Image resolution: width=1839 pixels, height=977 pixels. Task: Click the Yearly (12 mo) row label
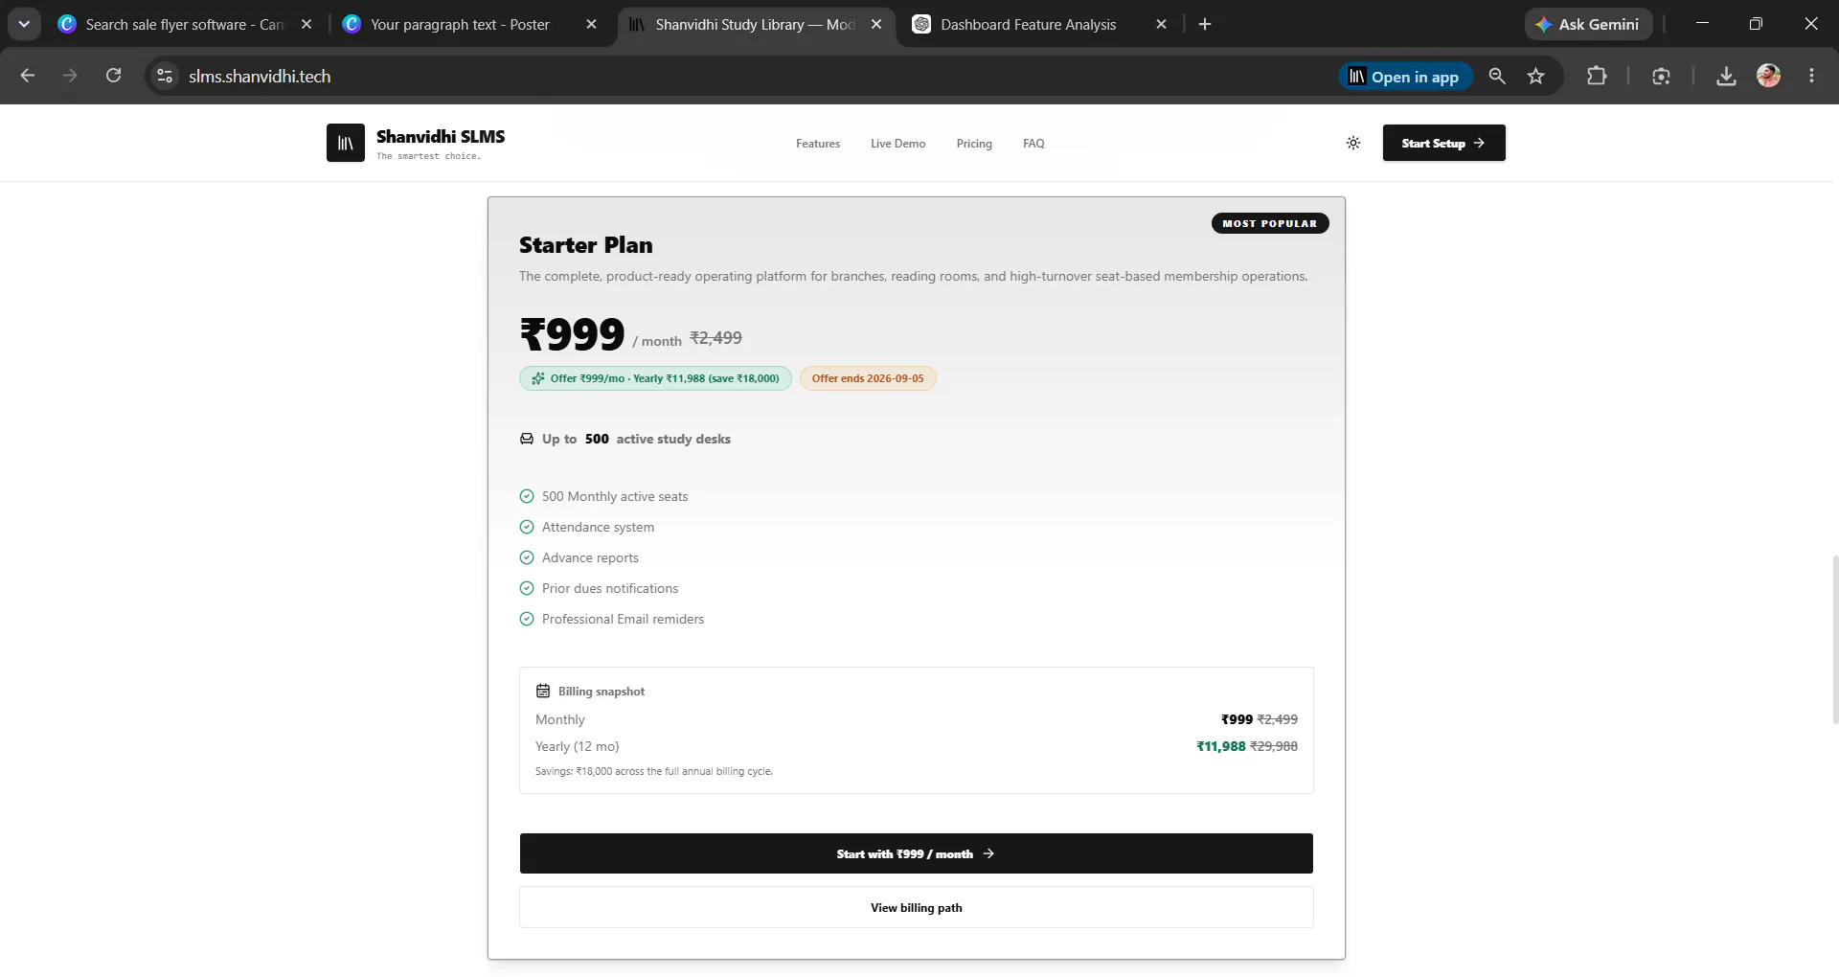click(578, 746)
